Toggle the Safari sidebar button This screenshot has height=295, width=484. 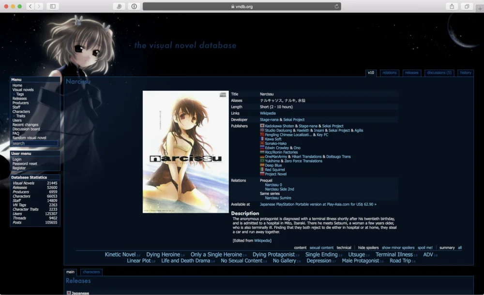[x=53, y=6]
